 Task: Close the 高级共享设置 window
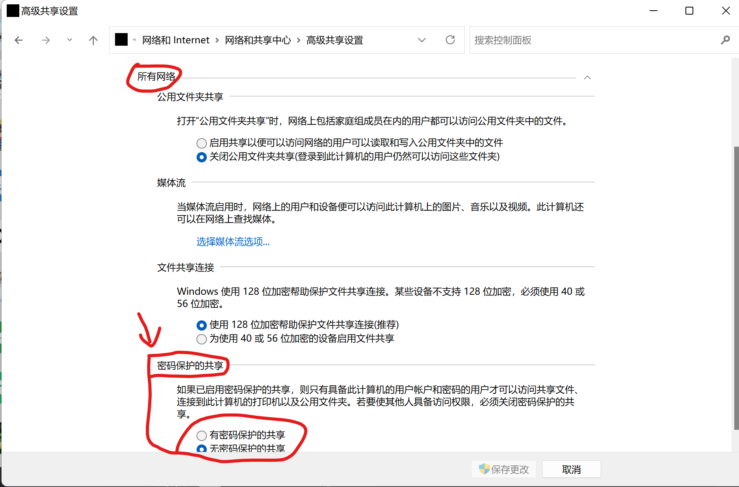[726, 11]
